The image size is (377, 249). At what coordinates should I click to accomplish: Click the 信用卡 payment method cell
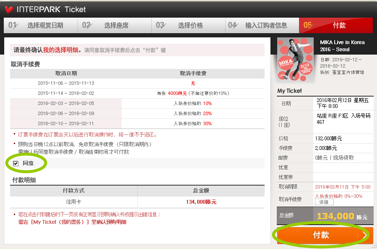click(x=73, y=202)
